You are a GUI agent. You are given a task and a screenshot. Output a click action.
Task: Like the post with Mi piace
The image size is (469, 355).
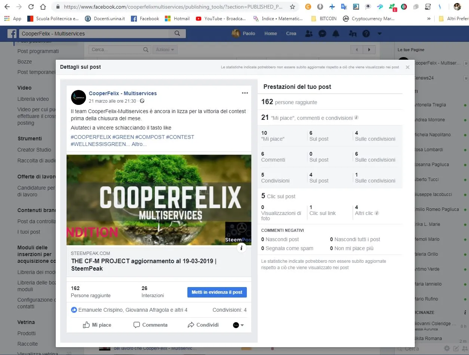(x=97, y=325)
